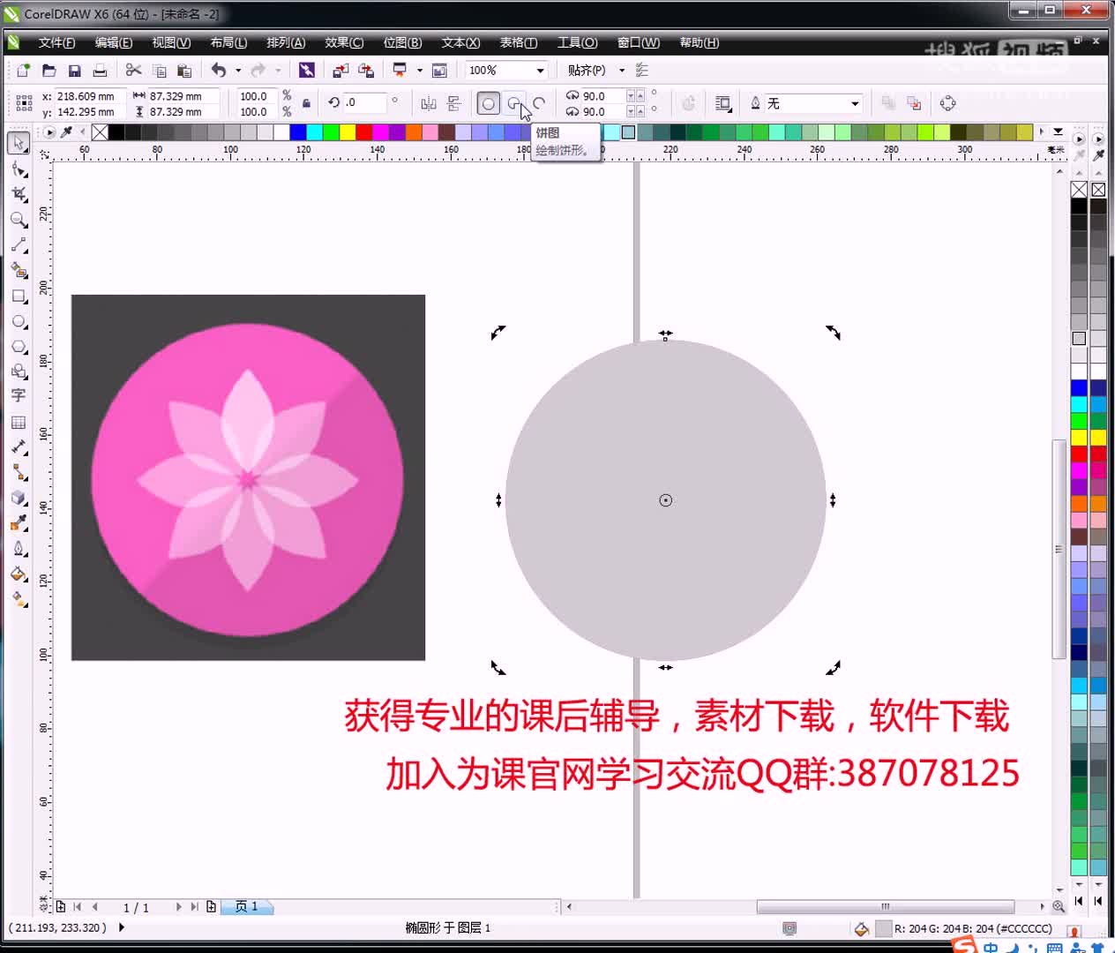Go to the next page arrow
This screenshot has height=953, width=1115.
pyautogui.click(x=178, y=906)
